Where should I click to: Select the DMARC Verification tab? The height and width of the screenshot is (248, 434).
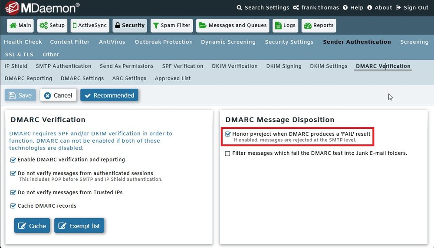383,66
